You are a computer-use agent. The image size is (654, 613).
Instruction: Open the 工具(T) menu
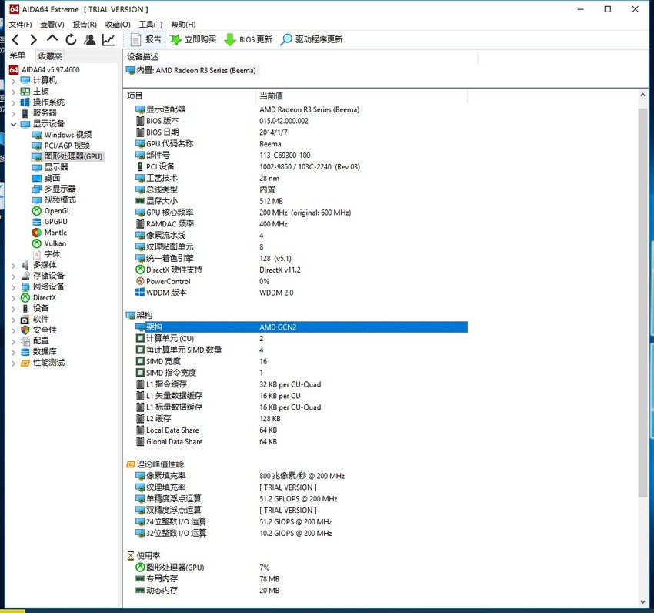click(151, 24)
